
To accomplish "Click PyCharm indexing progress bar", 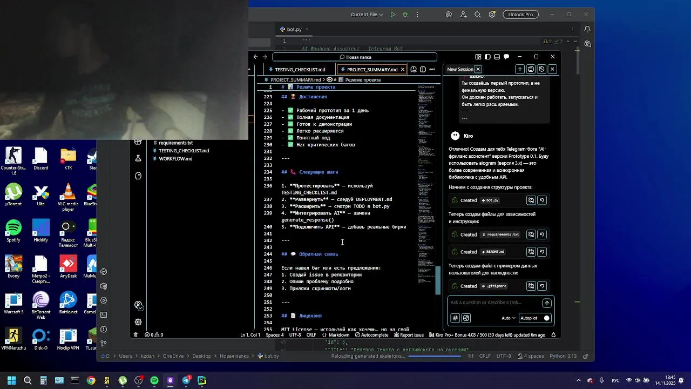I will 435,357.
